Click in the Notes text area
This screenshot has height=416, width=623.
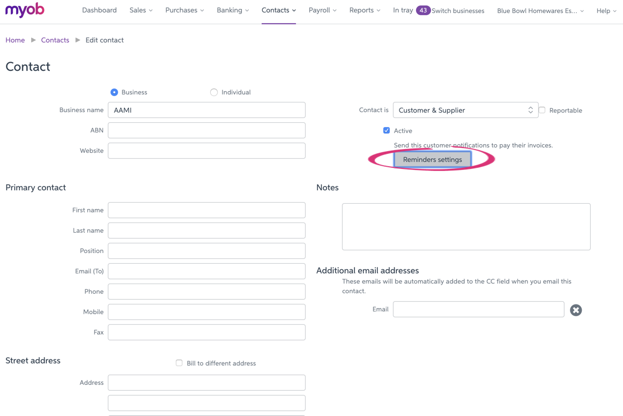tap(466, 226)
